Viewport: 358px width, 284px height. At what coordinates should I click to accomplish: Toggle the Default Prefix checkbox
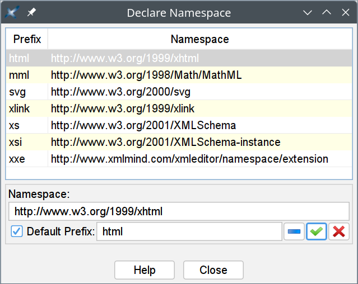point(17,231)
